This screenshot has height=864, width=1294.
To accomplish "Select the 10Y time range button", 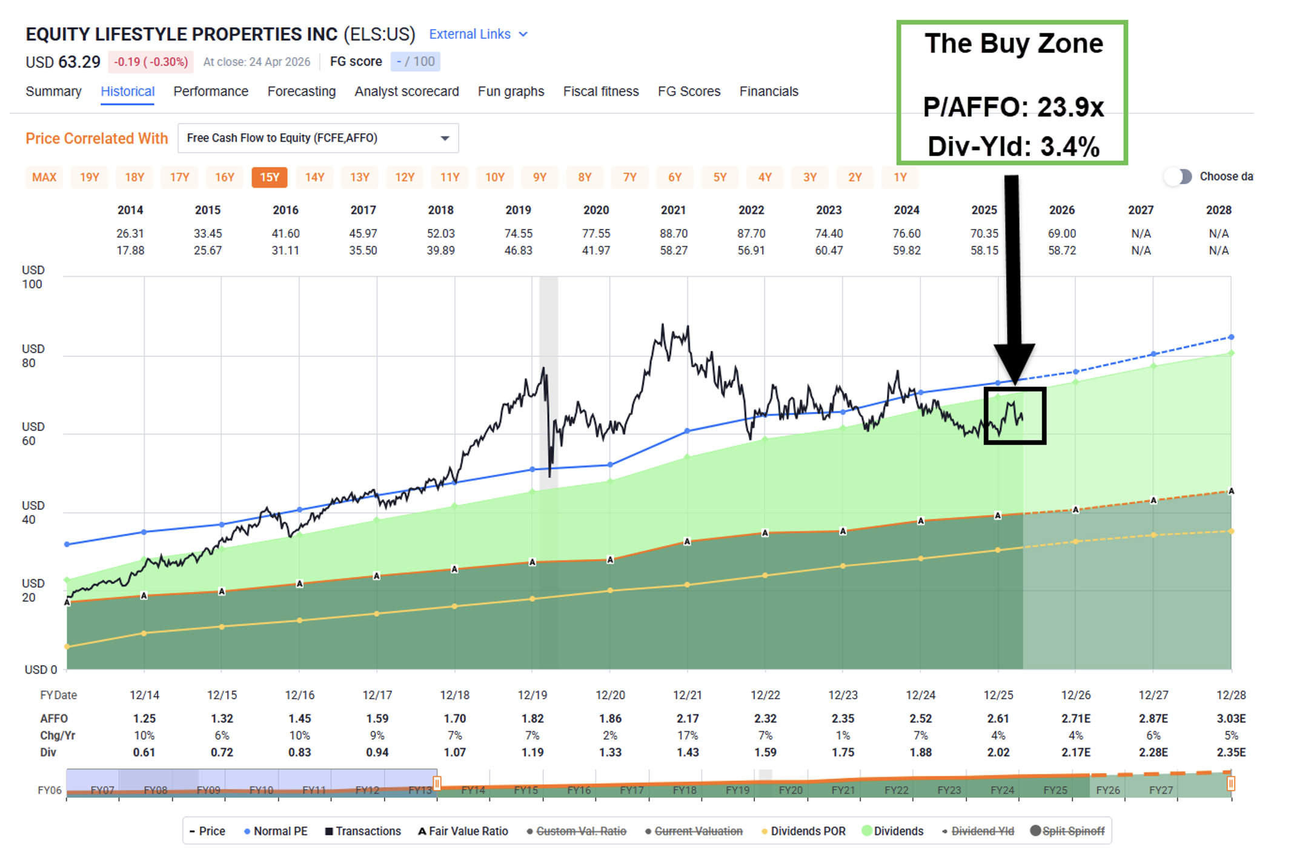I will (494, 177).
